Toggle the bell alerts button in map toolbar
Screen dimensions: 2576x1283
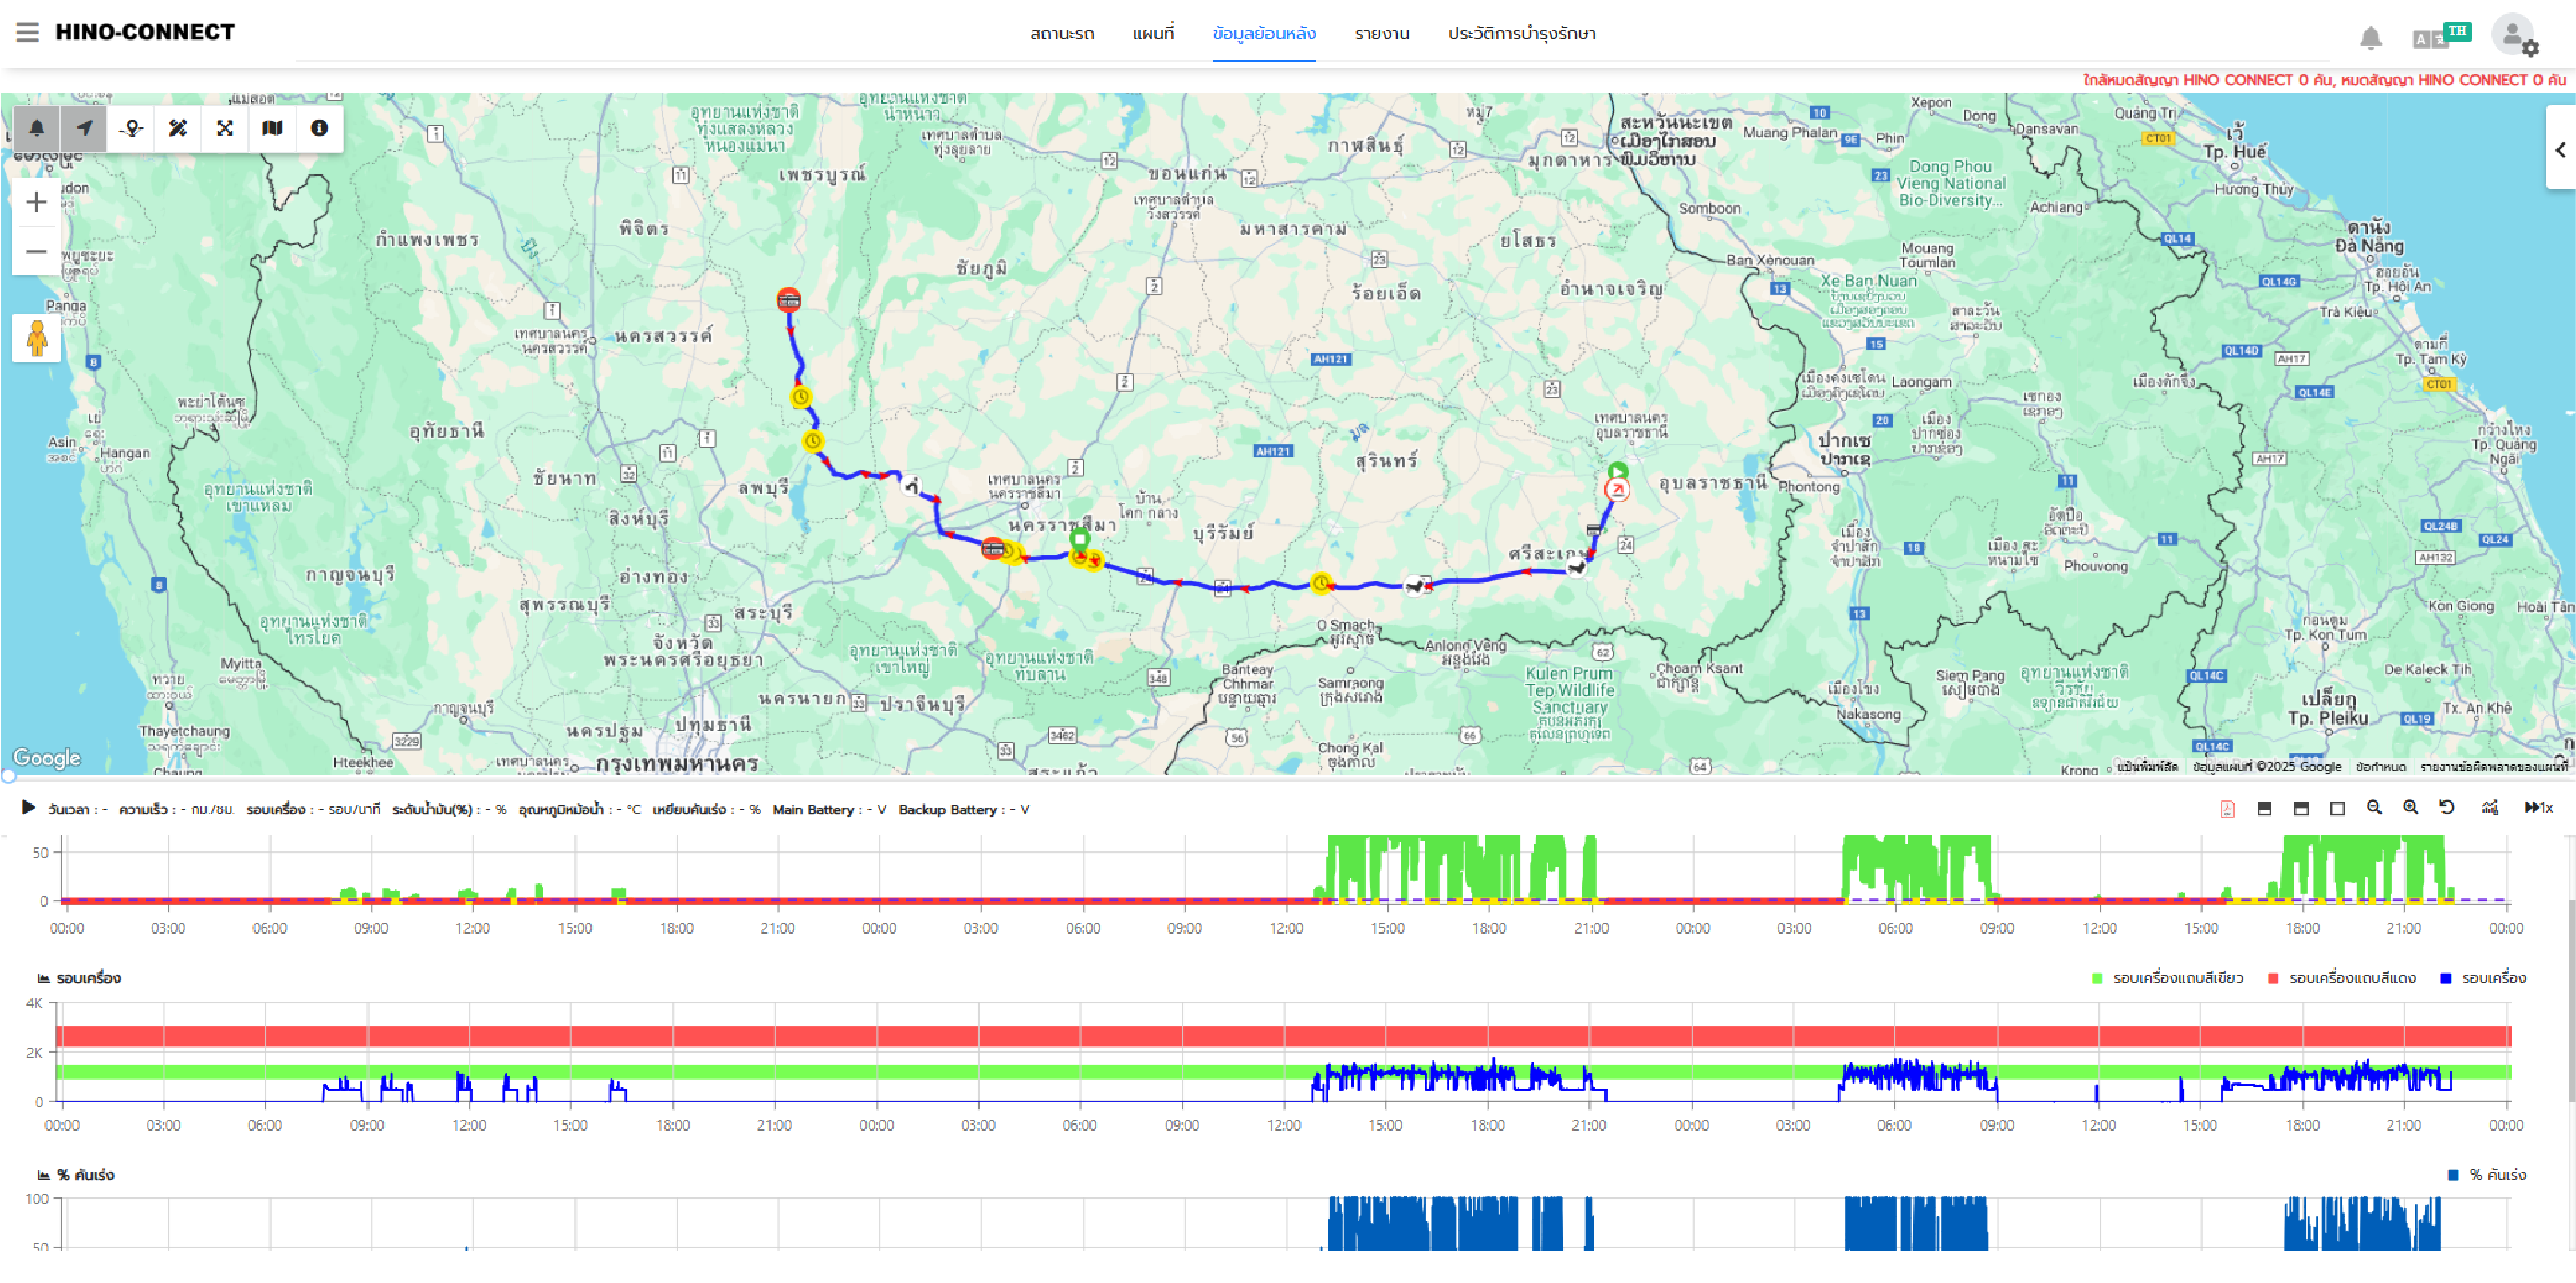pyautogui.click(x=37, y=128)
